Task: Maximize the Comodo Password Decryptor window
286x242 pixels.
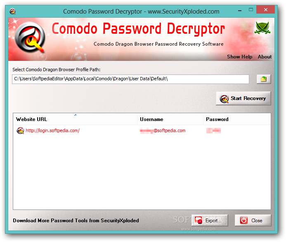Action: coord(251,9)
